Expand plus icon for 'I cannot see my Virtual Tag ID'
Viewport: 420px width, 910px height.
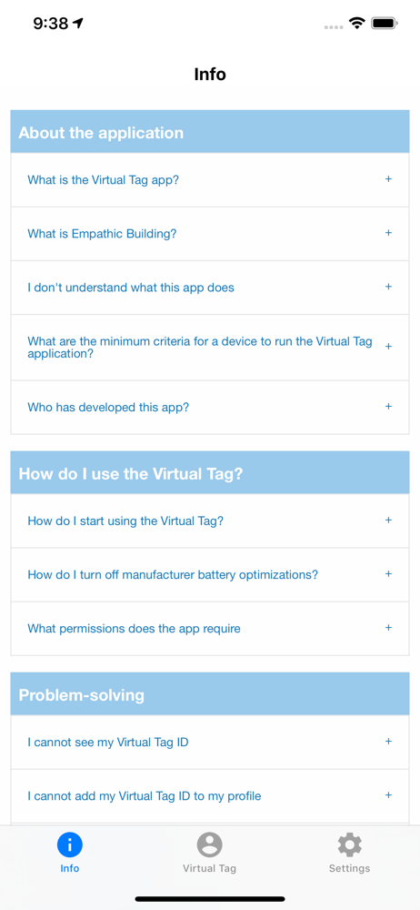point(389,741)
